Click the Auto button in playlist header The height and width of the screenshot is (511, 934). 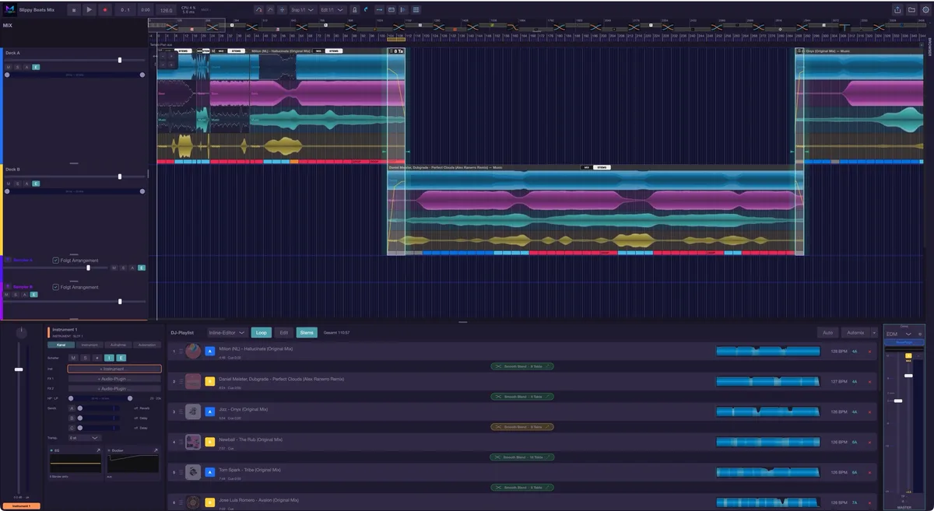(x=827, y=332)
